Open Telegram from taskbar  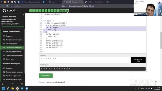22,88
